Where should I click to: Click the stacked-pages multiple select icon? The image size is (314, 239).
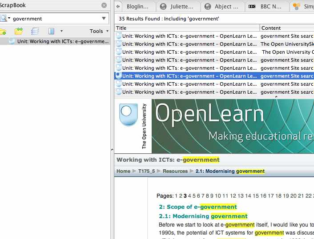pyautogui.click(x=35, y=31)
